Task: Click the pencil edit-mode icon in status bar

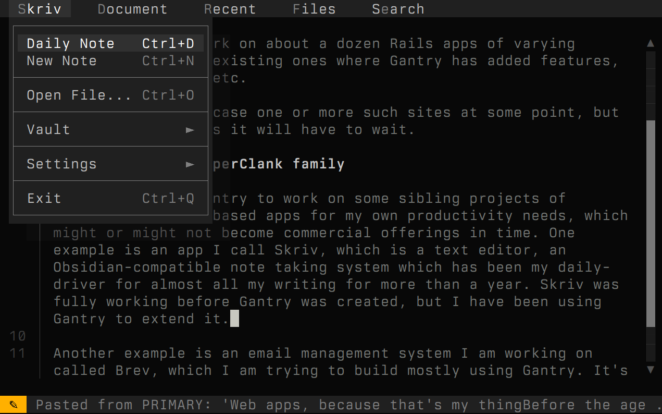Action: pyautogui.click(x=14, y=405)
